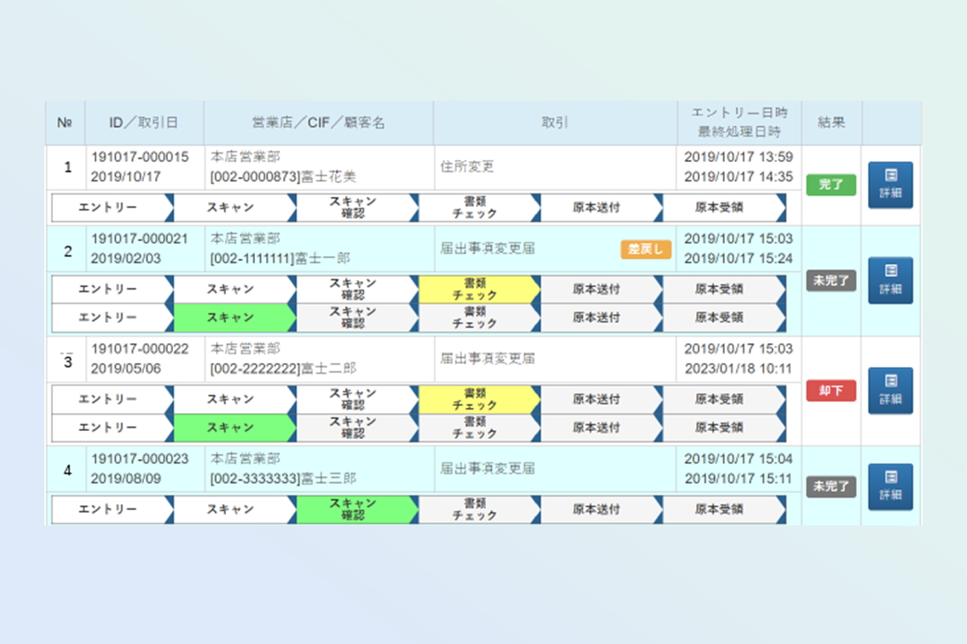Open 詳細 button for row 4

tap(890, 486)
